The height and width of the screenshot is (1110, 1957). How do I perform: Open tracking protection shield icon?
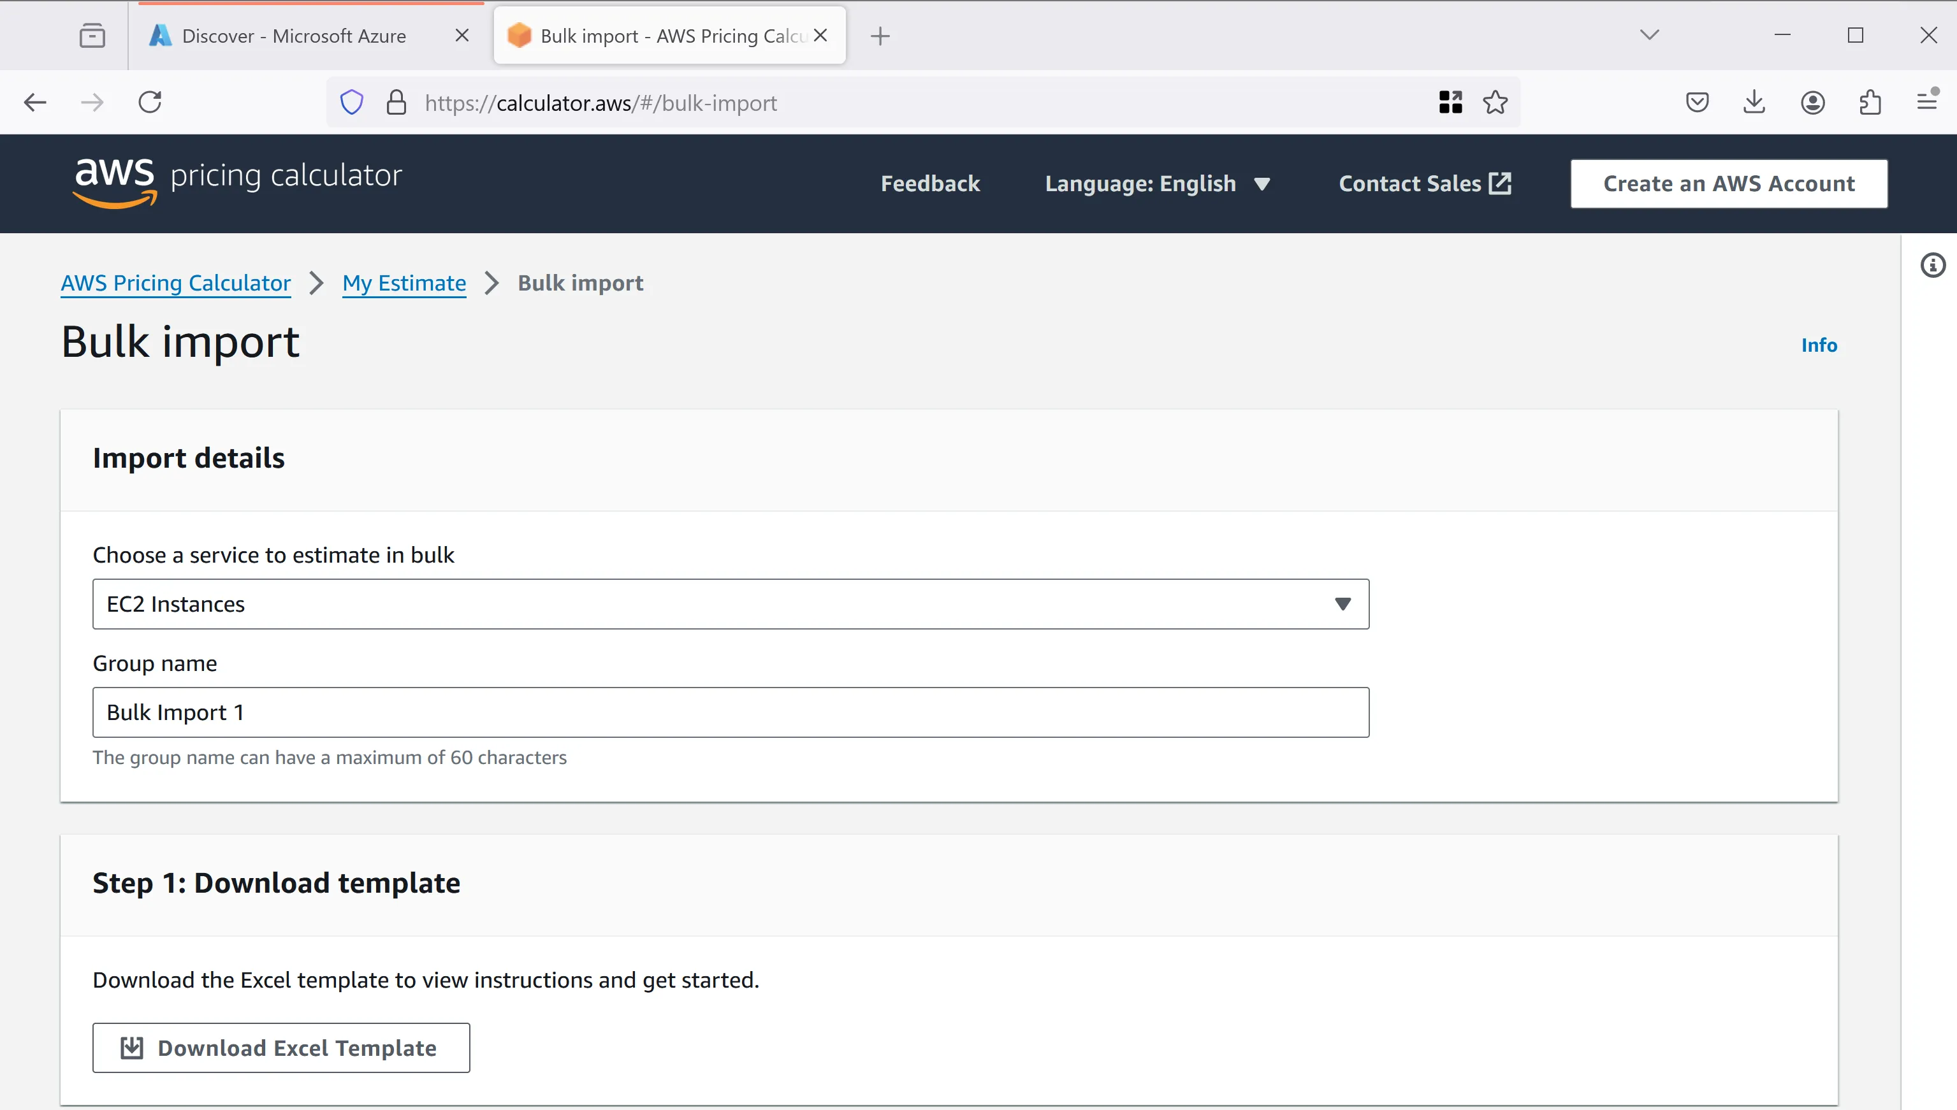(352, 102)
